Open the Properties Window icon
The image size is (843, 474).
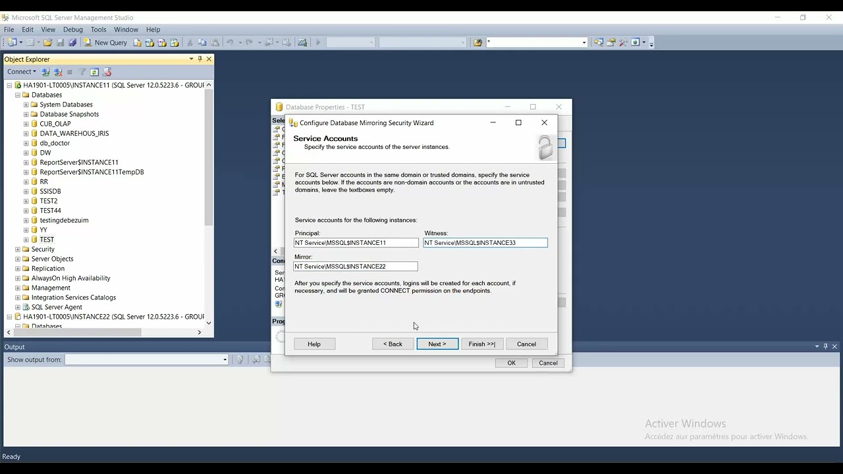(611, 42)
